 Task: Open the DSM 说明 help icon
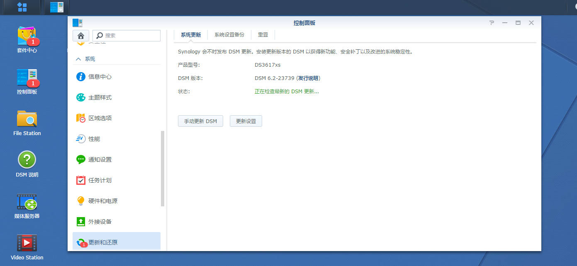27,164
